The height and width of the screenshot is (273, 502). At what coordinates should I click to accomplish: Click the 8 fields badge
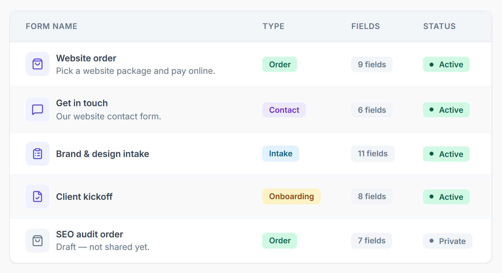[x=372, y=197]
